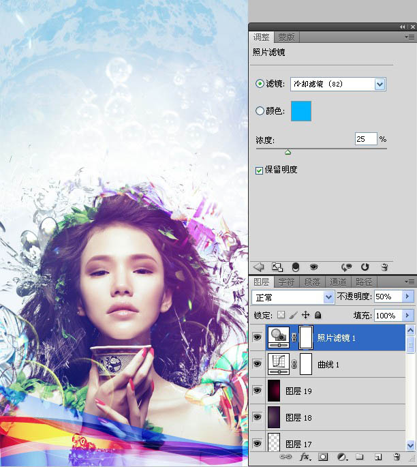Hide 图层 18
417x467 pixels.
click(x=257, y=417)
